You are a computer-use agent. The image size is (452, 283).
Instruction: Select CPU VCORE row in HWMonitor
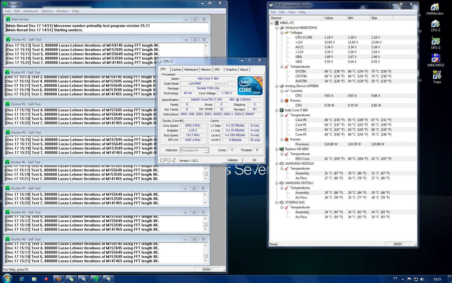click(x=343, y=37)
